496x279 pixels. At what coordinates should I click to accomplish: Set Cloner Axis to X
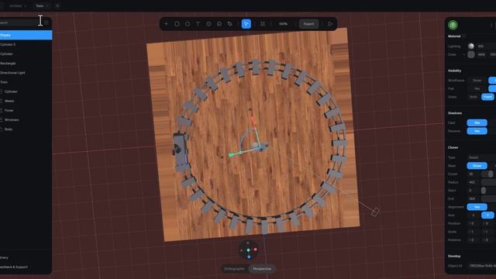point(474,215)
